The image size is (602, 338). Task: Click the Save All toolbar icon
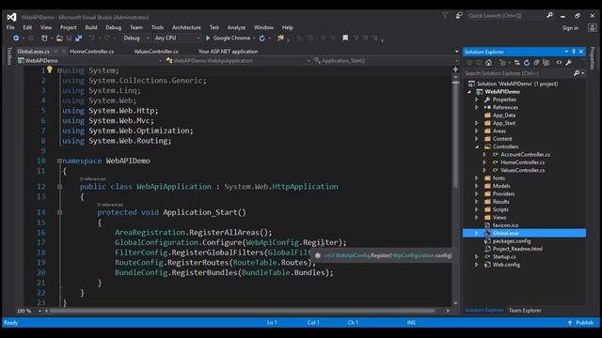[x=79, y=38]
